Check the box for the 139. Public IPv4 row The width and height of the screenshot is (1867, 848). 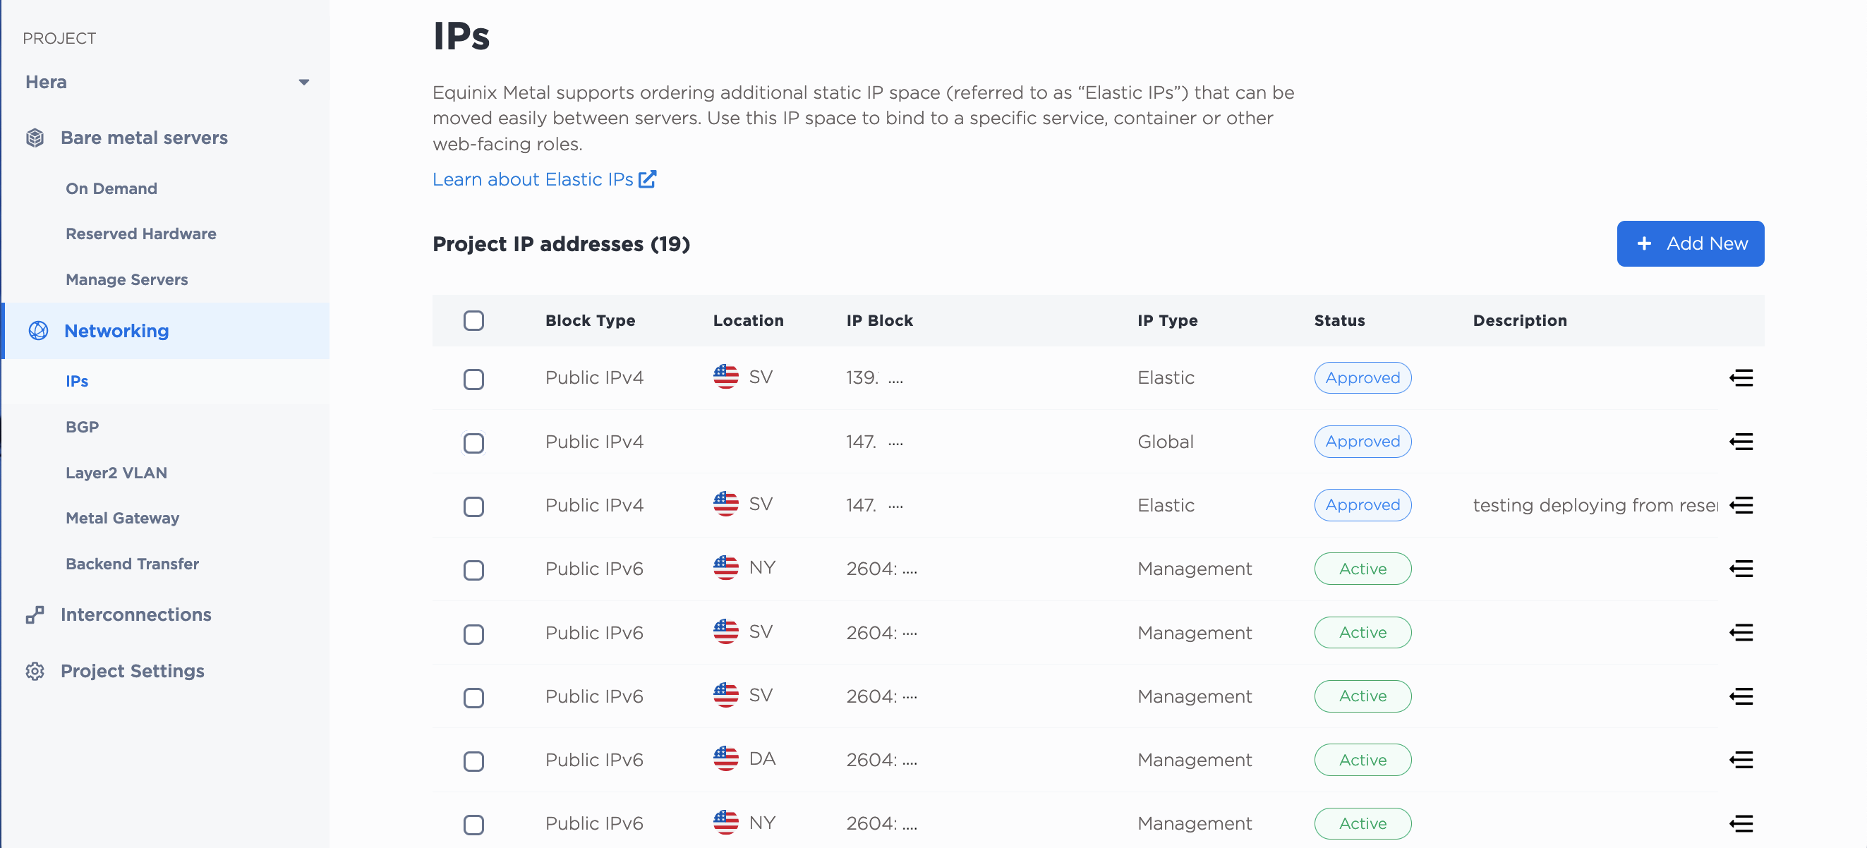(x=473, y=379)
